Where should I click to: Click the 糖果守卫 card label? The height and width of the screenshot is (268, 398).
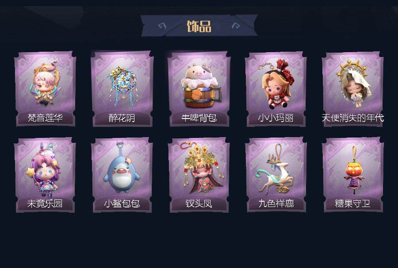pos(352,203)
